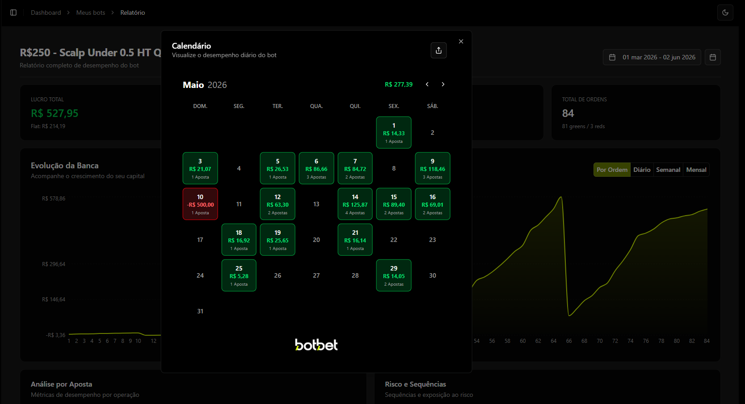Click empty day 22 in calendar

[x=394, y=240]
